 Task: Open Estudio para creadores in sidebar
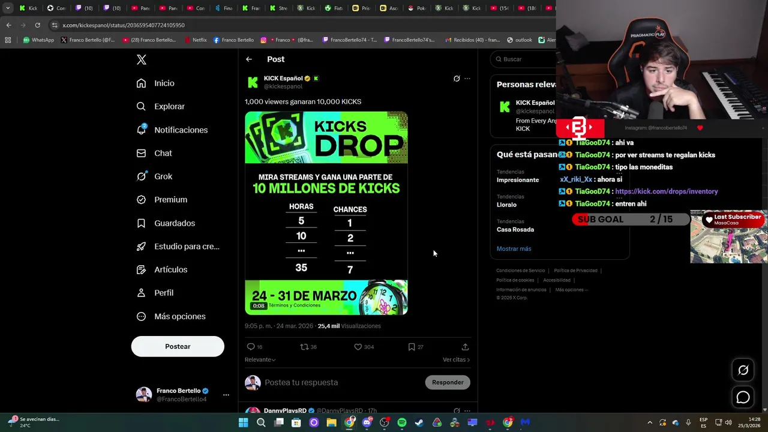click(x=178, y=246)
